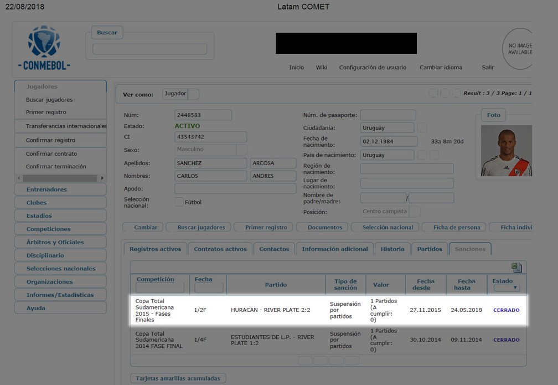The height and width of the screenshot is (385, 558).
Task: Click the calendar icon beside Ciudadanía
Action: point(422,128)
